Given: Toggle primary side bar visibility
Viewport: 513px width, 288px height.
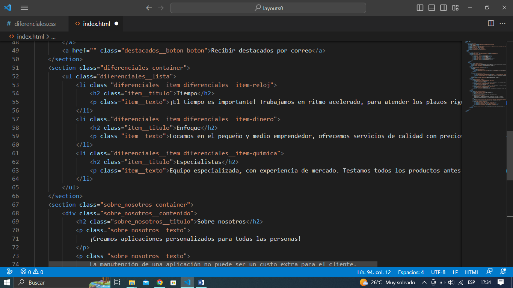Looking at the screenshot, I should coord(420,8).
